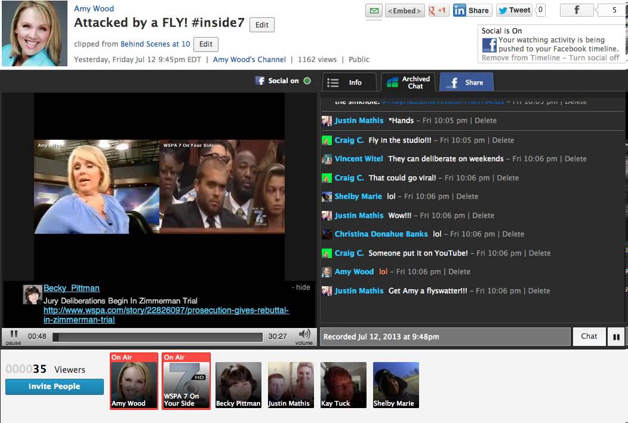Delete 'Fly in the studio!!!' message
The height and width of the screenshot is (423, 628).
click(503, 140)
